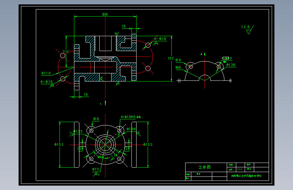Pick the right Φ152 dimension text

point(148,145)
